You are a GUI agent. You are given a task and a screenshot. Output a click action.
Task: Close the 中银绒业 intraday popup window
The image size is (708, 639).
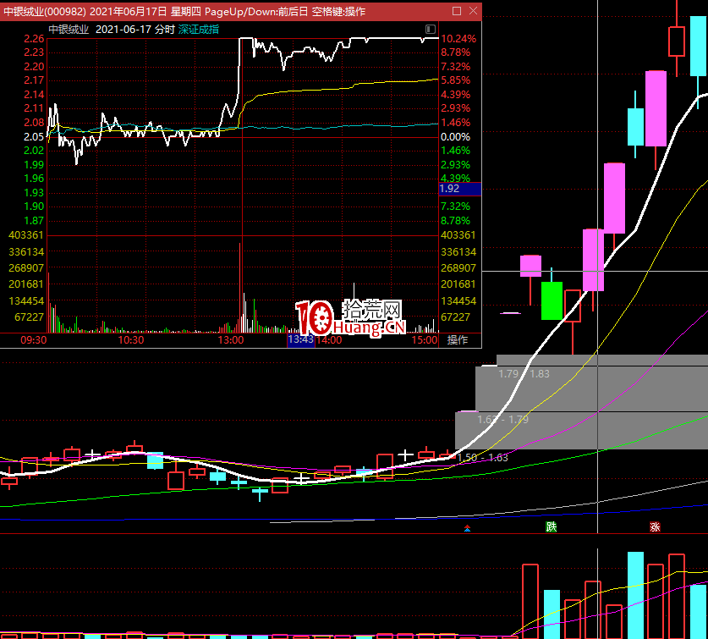tap(473, 11)
